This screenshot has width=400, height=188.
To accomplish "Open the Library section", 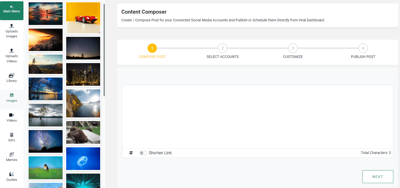I will pyautogui.click(x=12, y=78).
